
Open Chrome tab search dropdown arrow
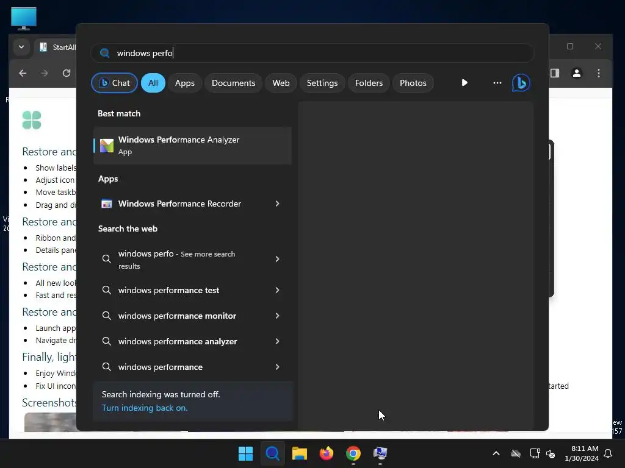[21, 47]
